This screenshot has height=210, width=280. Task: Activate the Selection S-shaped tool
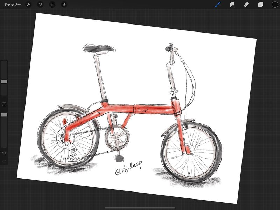[x=52, y=5]
